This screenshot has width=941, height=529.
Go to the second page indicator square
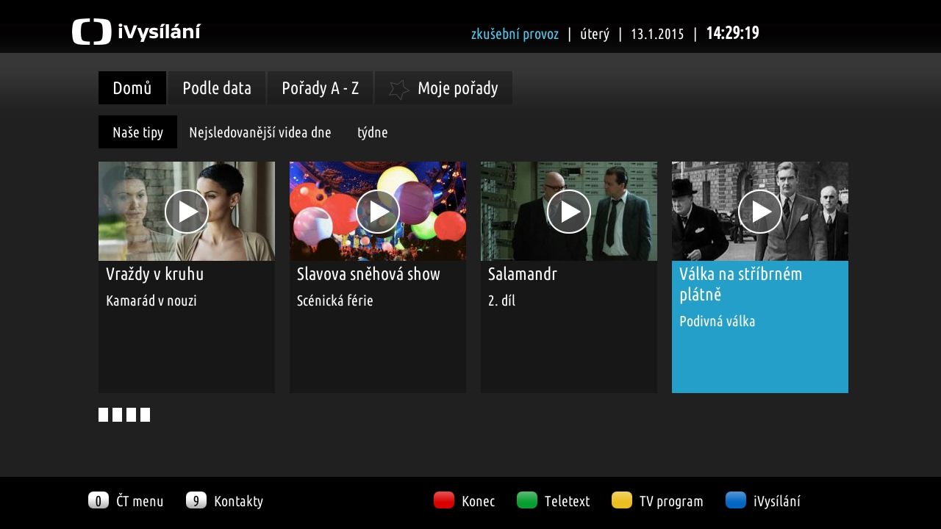117,415
